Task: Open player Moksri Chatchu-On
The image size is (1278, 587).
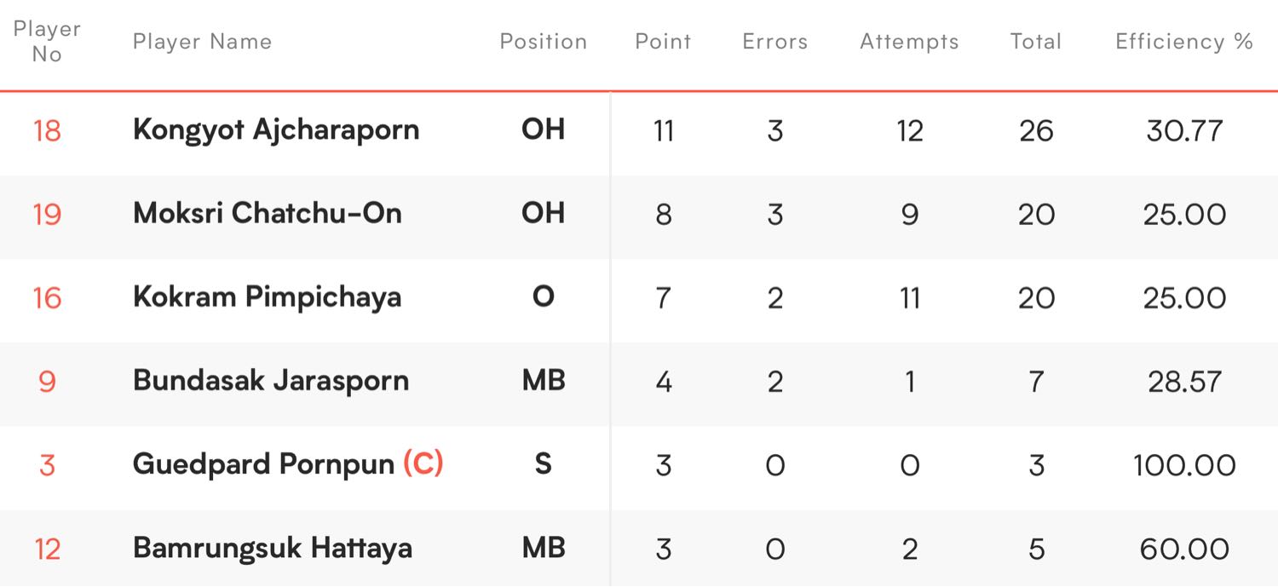Action: click(x=268, y=213)
